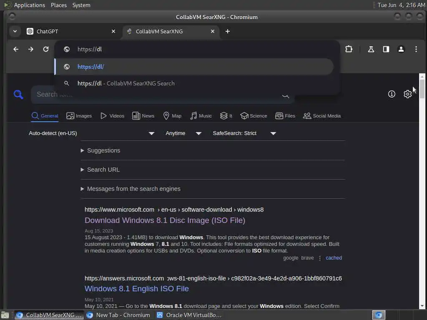
Task: Go back with the browser back arrow
Action: (16, 49)
